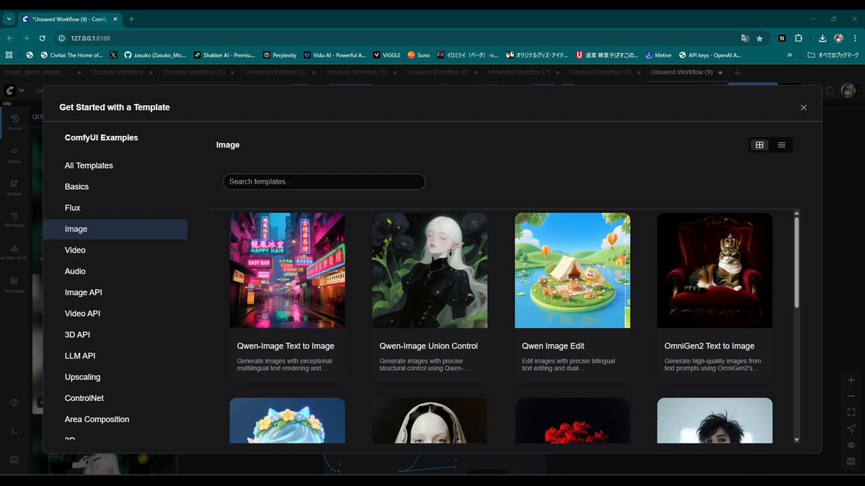Click the canvas zoom in plus icon
The height and width of the screenshot is (486, 865).
851,379
